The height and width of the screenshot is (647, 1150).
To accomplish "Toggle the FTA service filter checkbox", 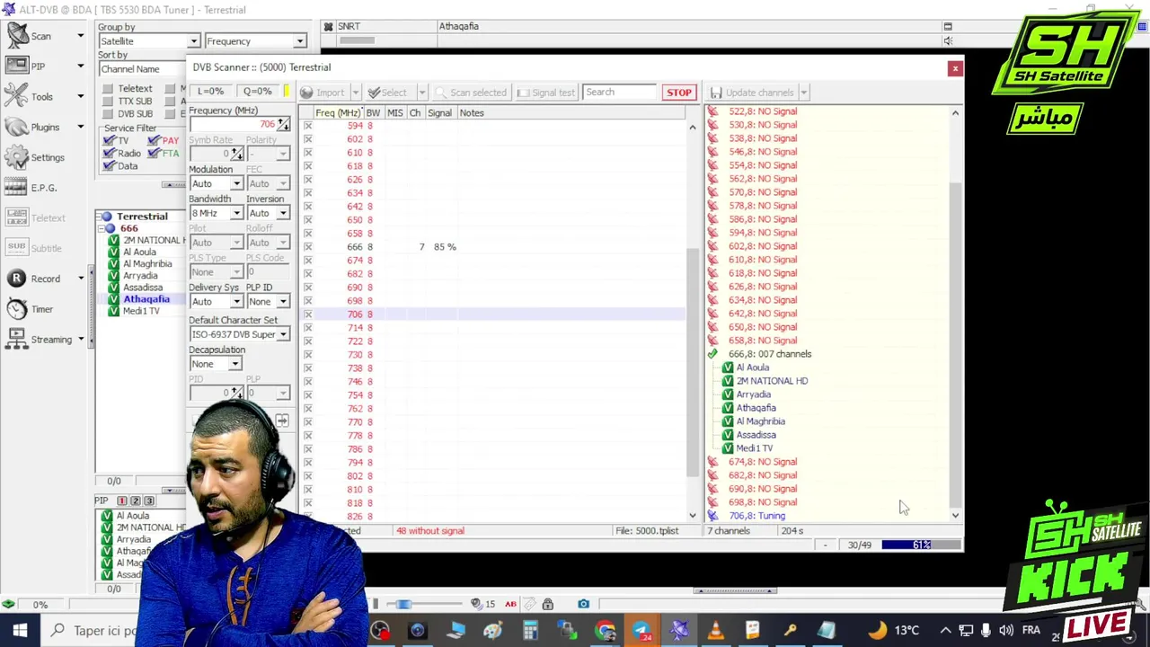I will (154, 154).
